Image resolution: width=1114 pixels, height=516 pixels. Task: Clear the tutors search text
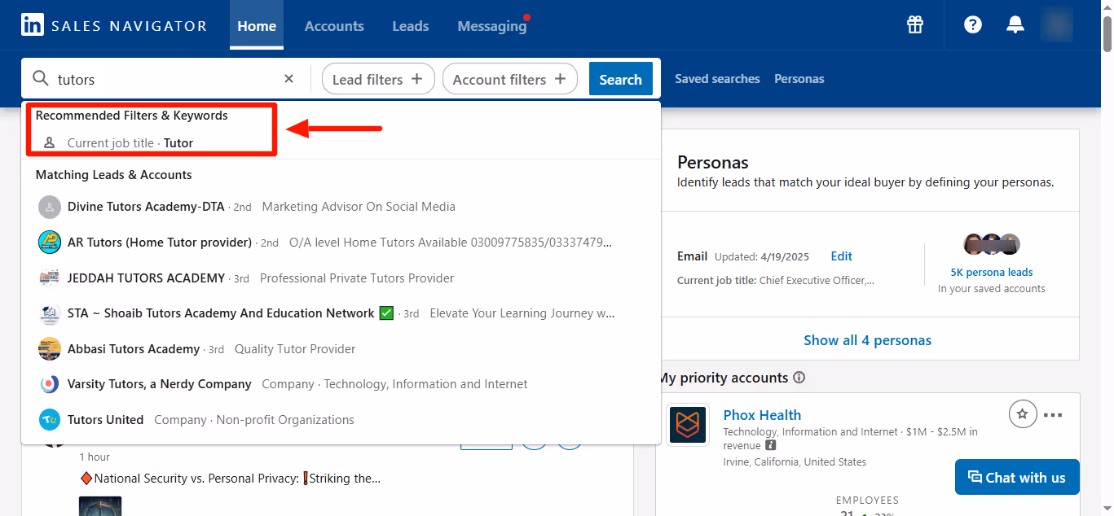point(288,79)
